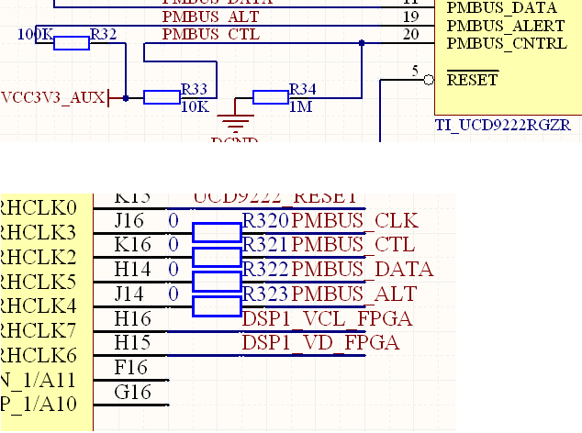Click the R32 designator text

click(x=104, y=34)
